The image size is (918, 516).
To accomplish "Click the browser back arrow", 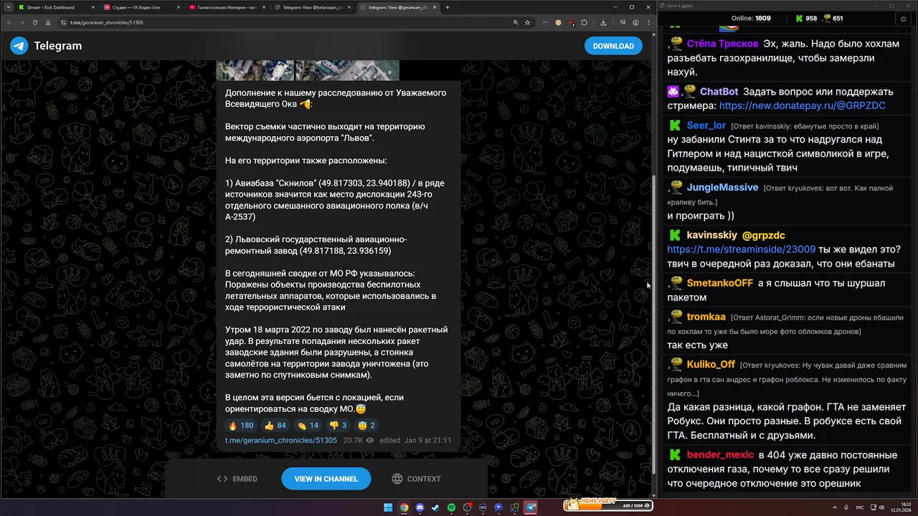I will [x=9, y=22].
